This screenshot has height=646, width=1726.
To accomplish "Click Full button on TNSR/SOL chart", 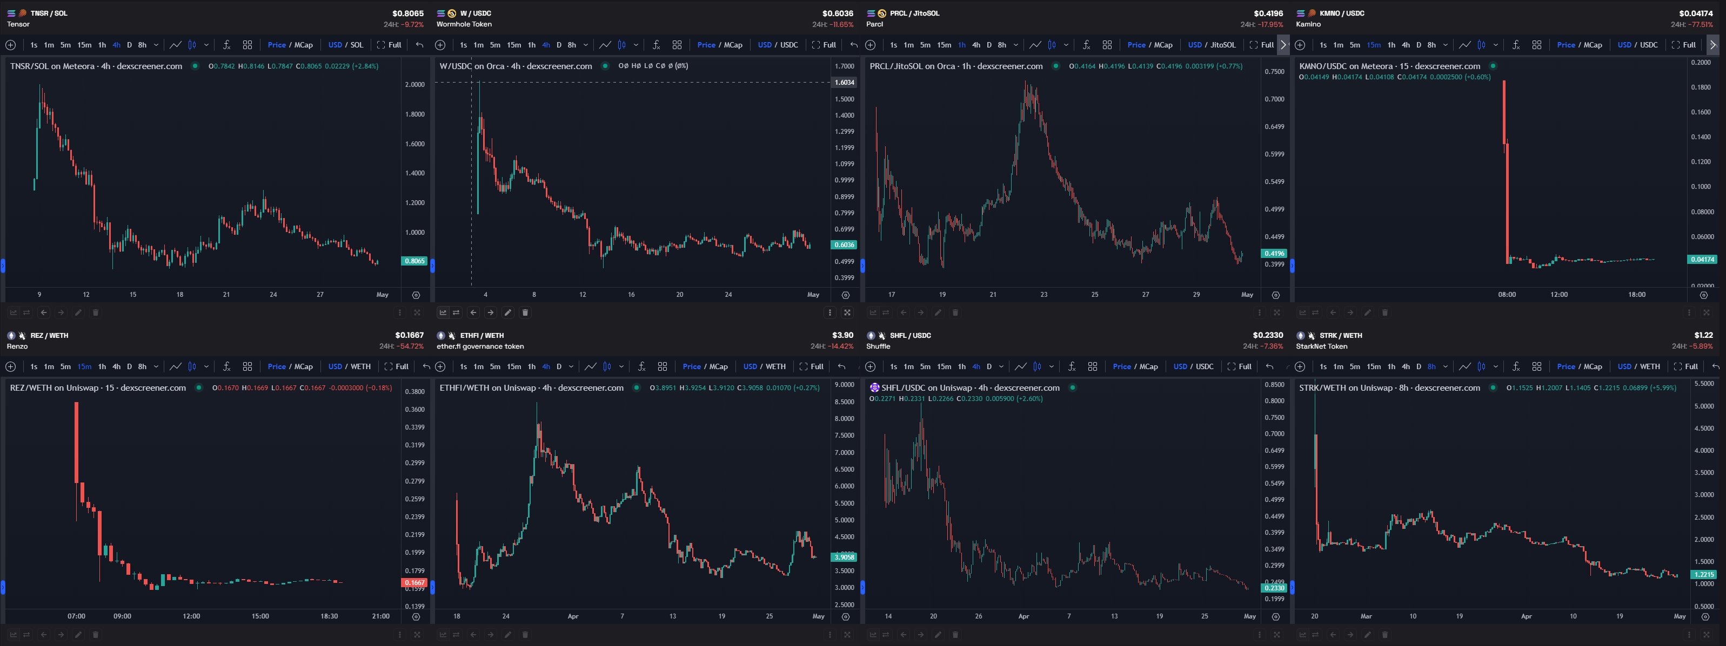I will point(389,45).
